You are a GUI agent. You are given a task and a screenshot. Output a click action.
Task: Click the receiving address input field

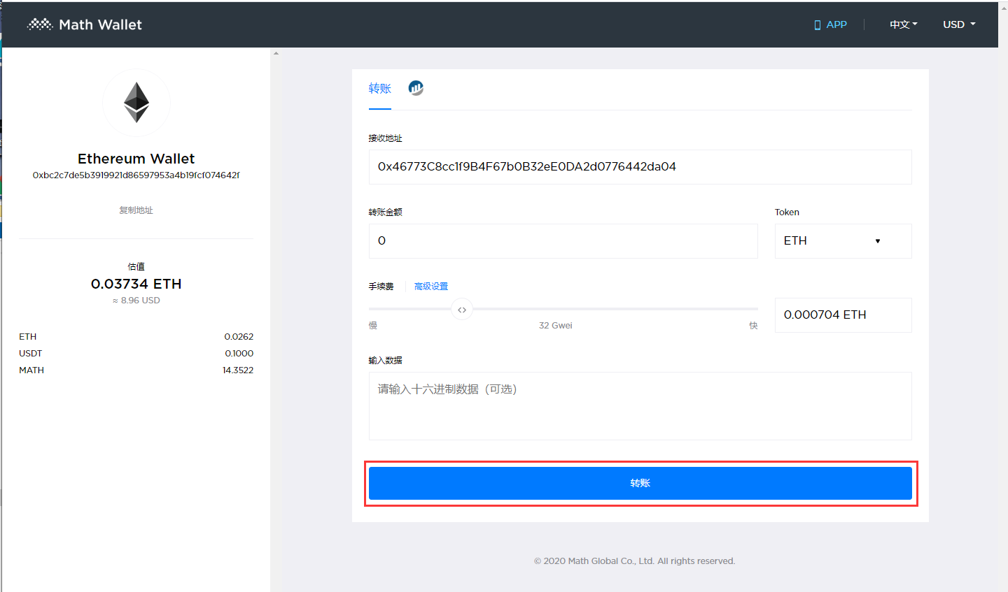pyautogui.click(x=640, y=167)
